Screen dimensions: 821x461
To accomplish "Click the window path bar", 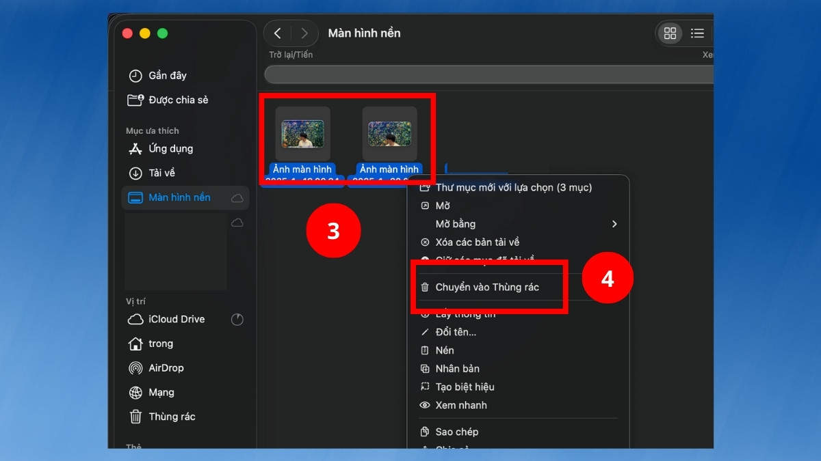I will click(489, 74).
